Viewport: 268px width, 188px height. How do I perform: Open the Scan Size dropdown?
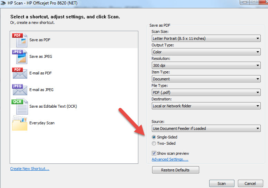(x=206, y=38)
